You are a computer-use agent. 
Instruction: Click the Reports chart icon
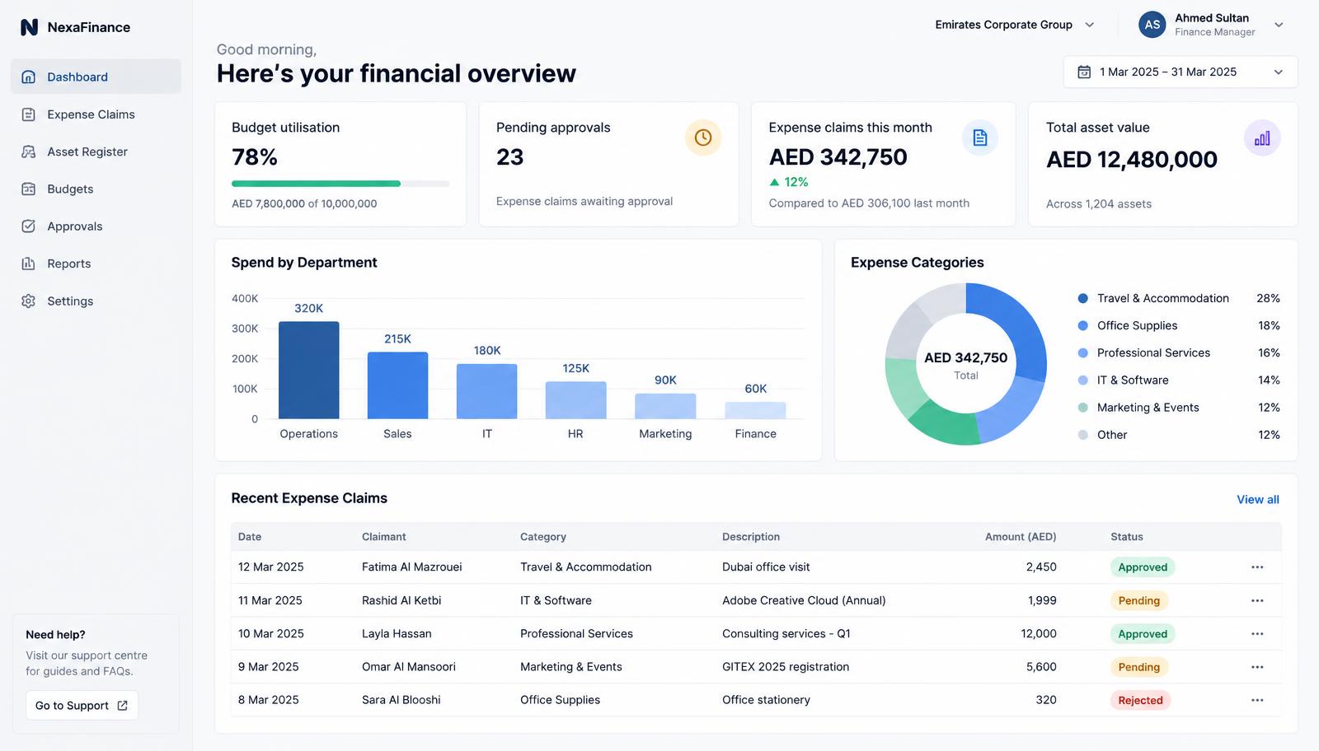[x=28, y=264]
